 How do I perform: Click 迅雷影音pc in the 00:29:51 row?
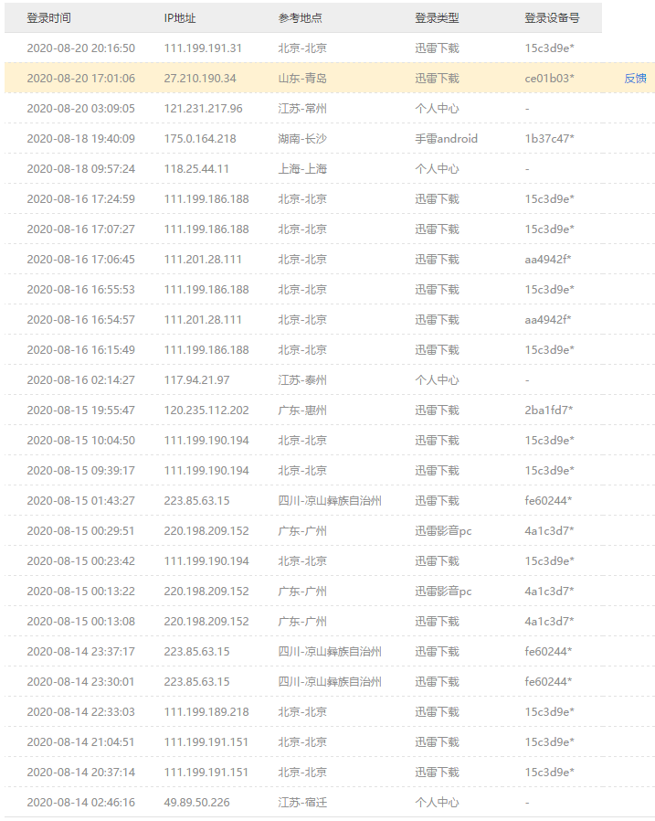(443, 531)
